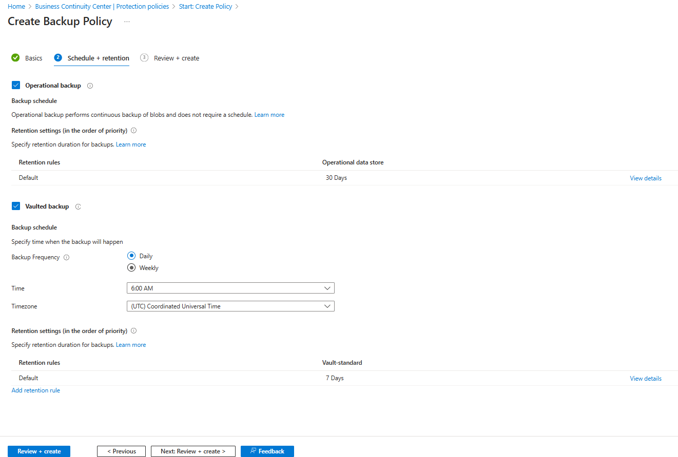
Task: Open Business Continuity Center Protection policies breadcrumb
Action: pyautogui.click(x=102, y=7)
